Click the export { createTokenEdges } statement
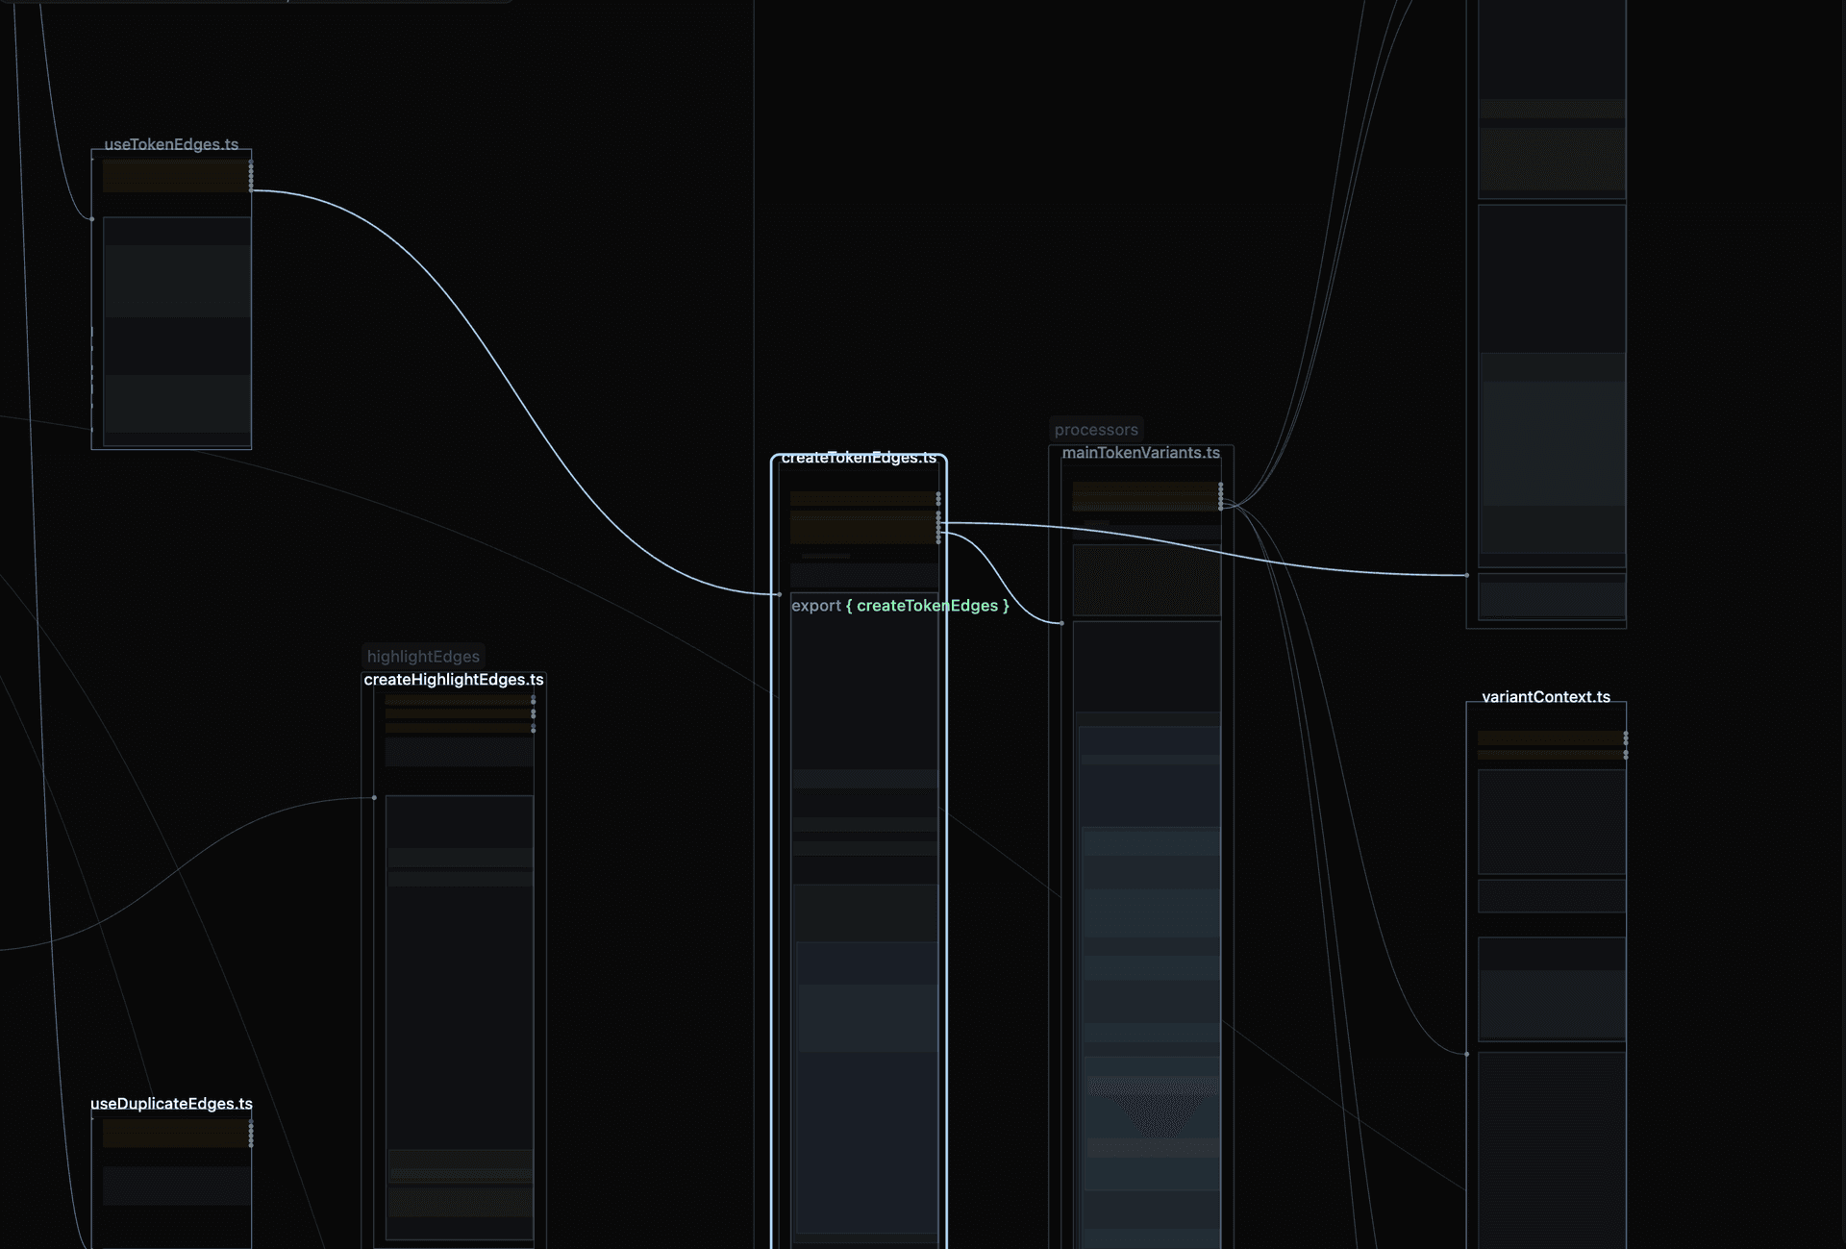 click(899, 606)
